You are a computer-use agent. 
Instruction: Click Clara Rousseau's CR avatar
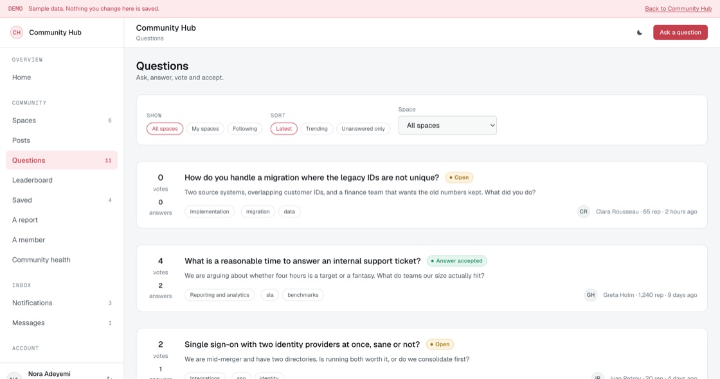tap(583, 212)
